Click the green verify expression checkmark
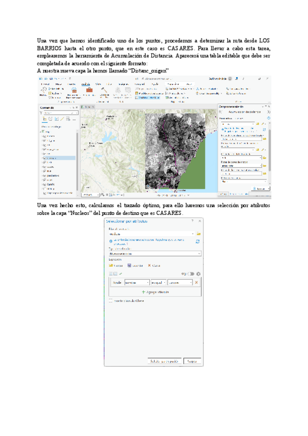 (121, 274)
